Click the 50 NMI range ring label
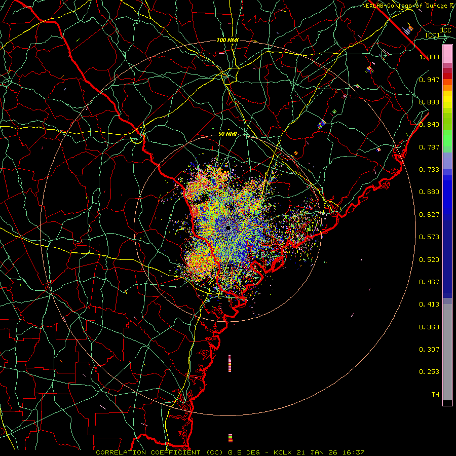This screenshot has width=456, height=456. pos(227,134)
